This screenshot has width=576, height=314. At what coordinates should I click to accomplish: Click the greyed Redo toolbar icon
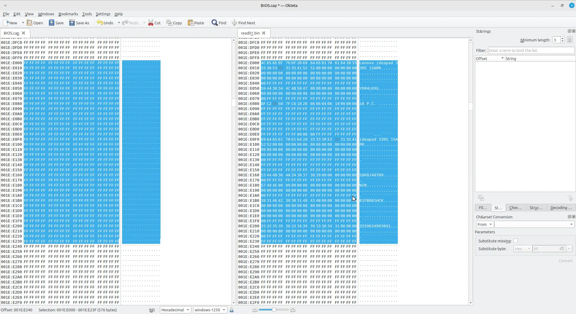click(x=130, y=23)
